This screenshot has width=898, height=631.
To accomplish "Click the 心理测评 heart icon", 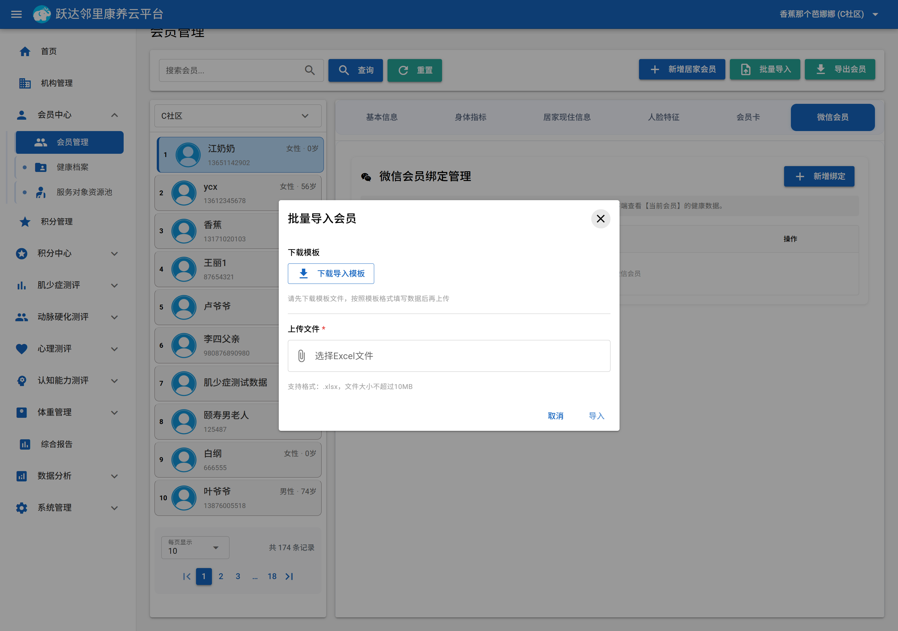I will [x=21, y=349].
